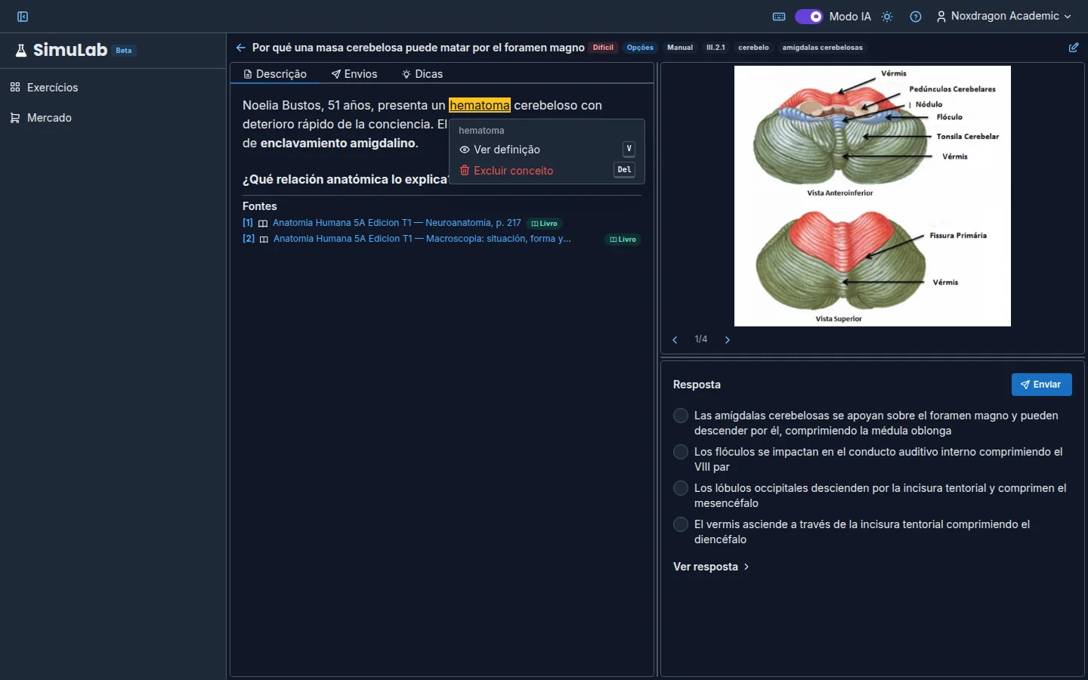Switch theme with the sun icon
The image size is (1088, 680).
887,17
